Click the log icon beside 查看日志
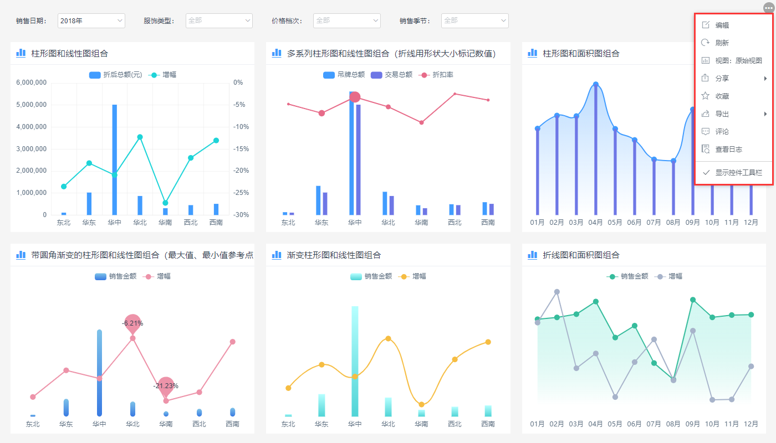The height and width of the screenshot is (443, 776). tap(706, 149)
